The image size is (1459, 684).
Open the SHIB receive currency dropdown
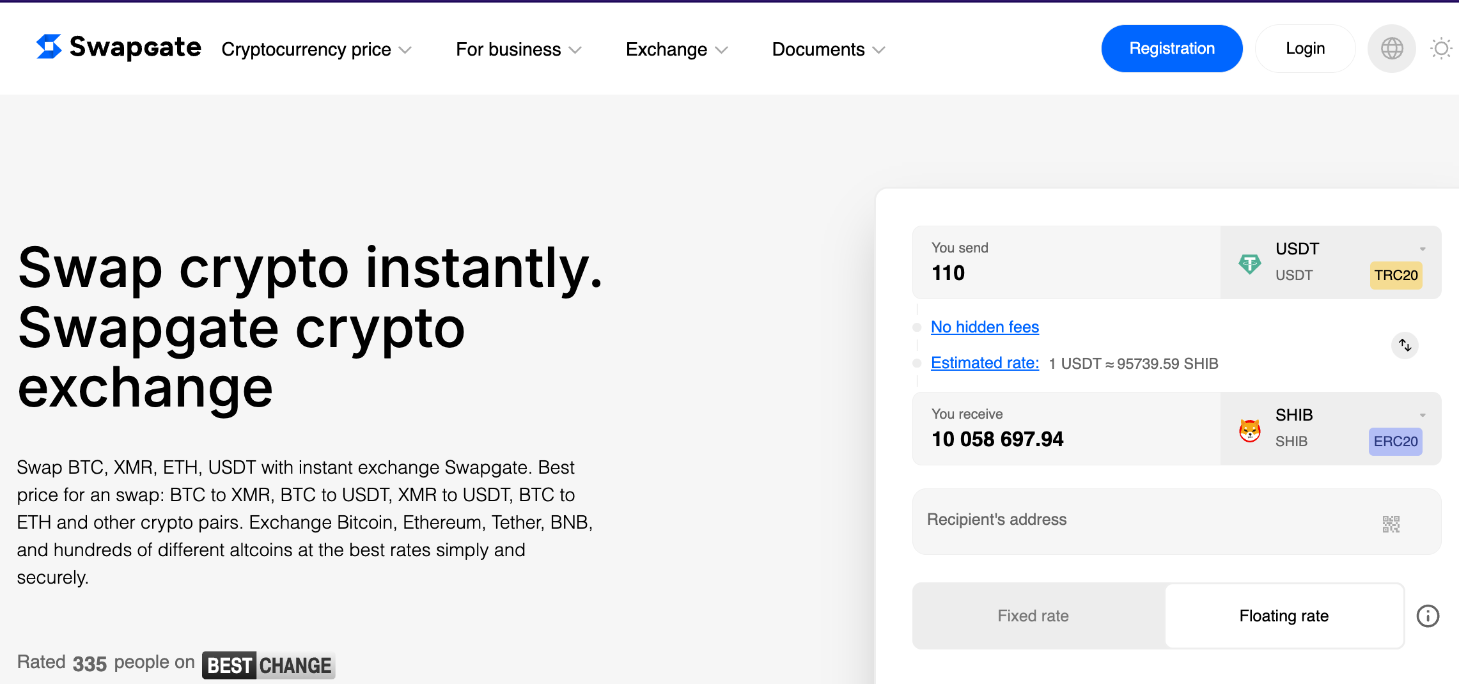(x=1422, y=416)
